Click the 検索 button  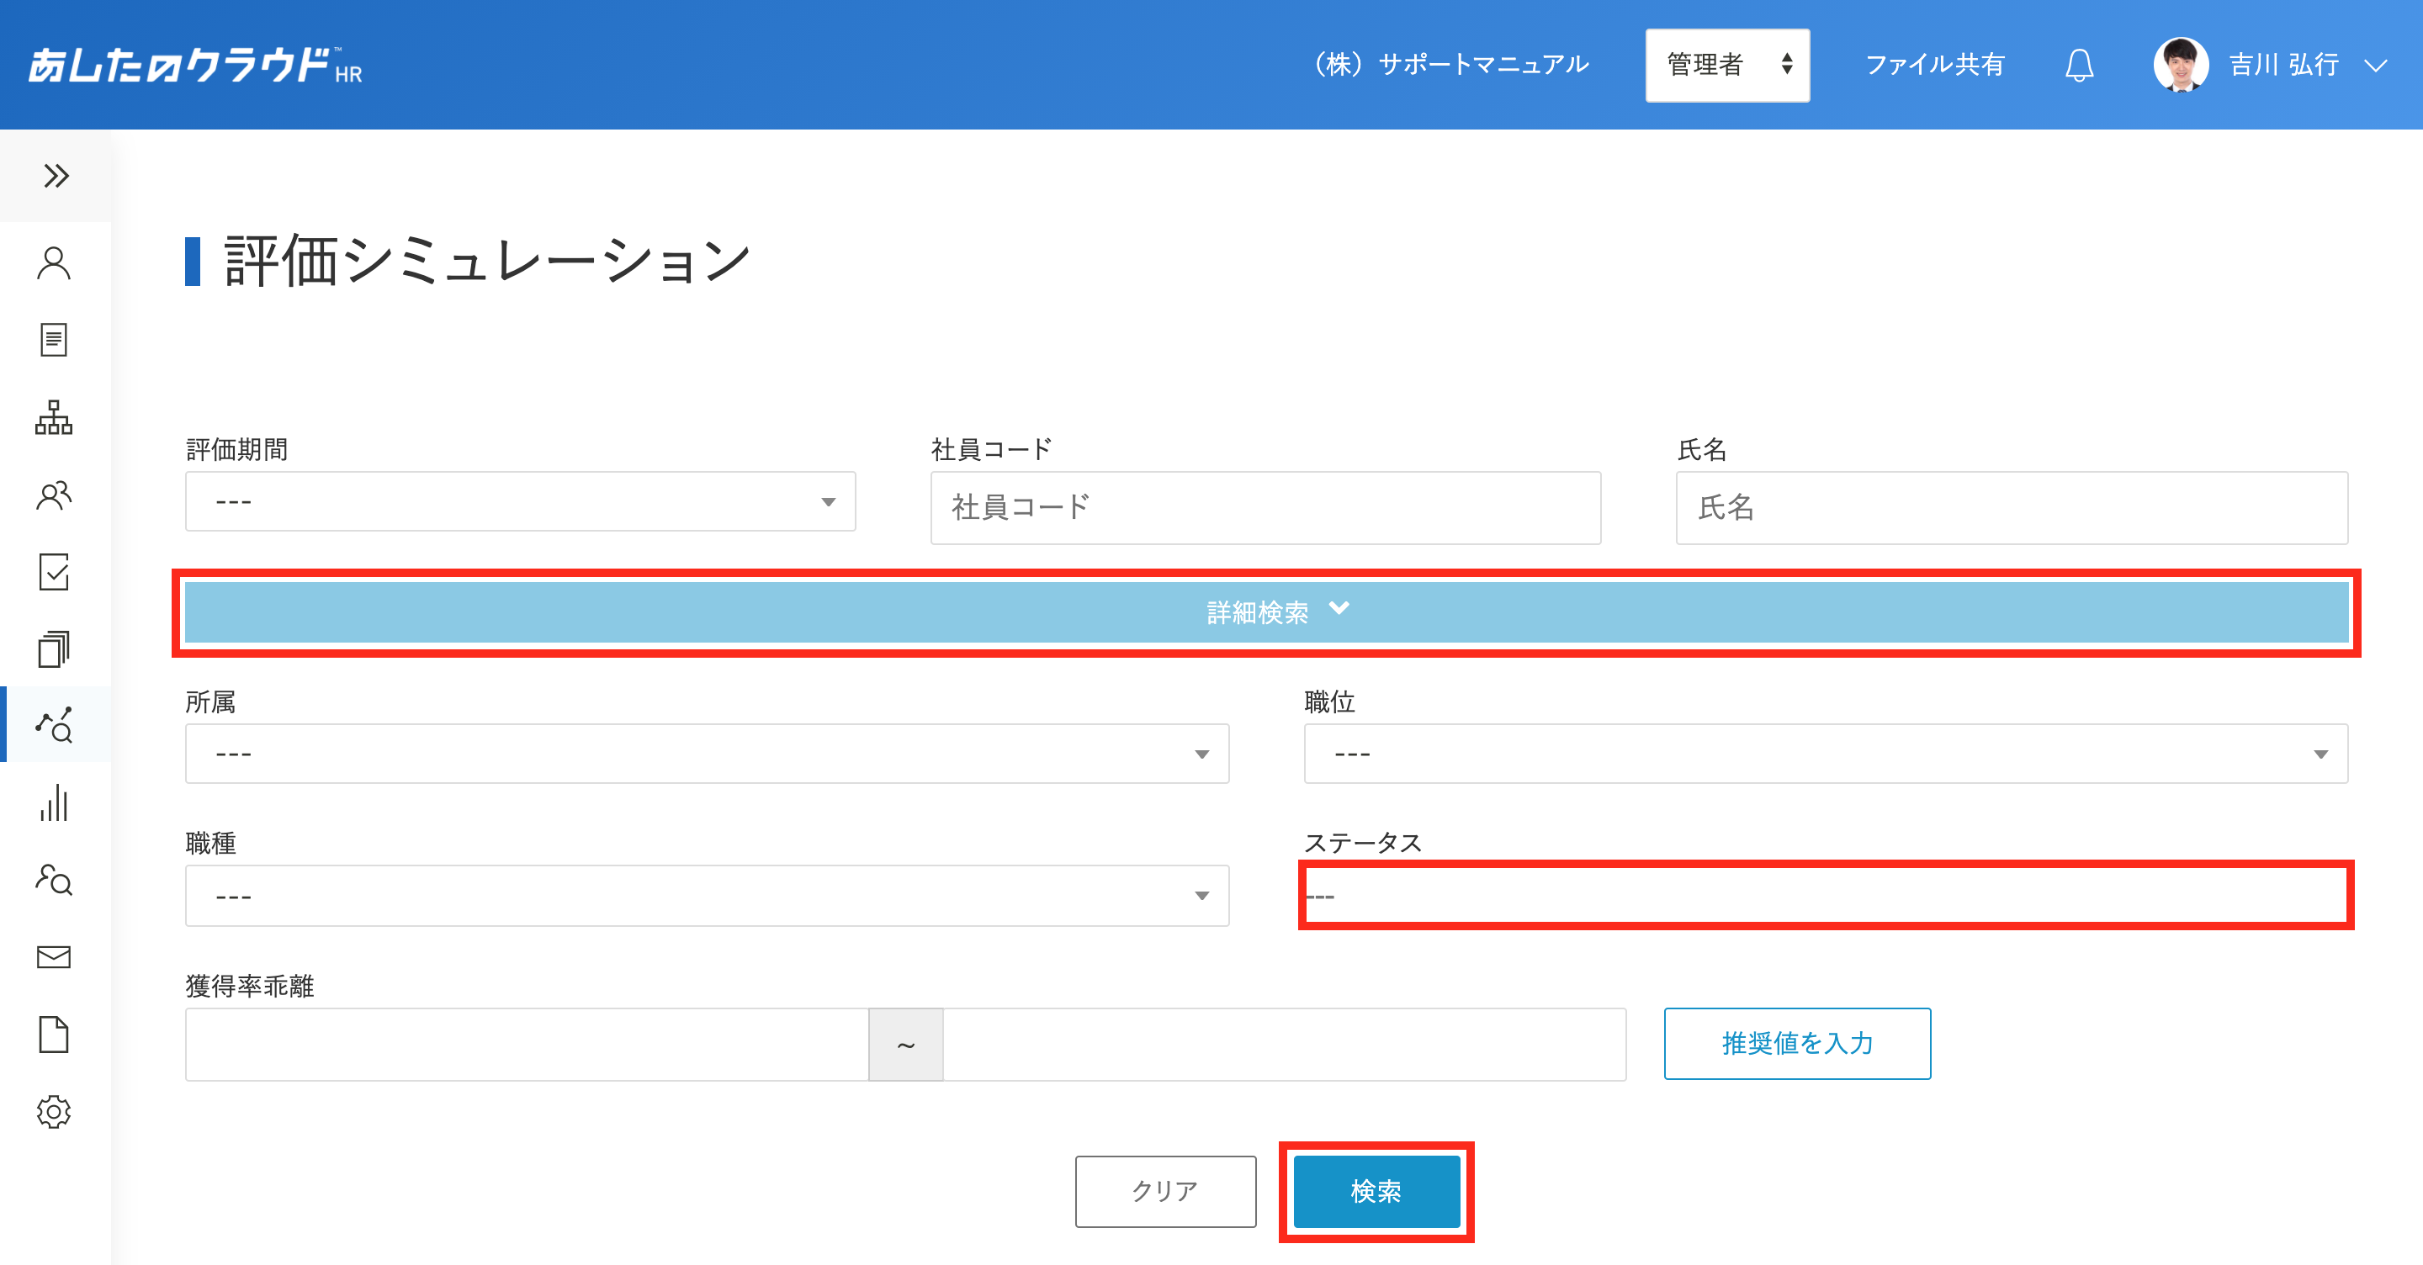[x=1376, y=1191]
